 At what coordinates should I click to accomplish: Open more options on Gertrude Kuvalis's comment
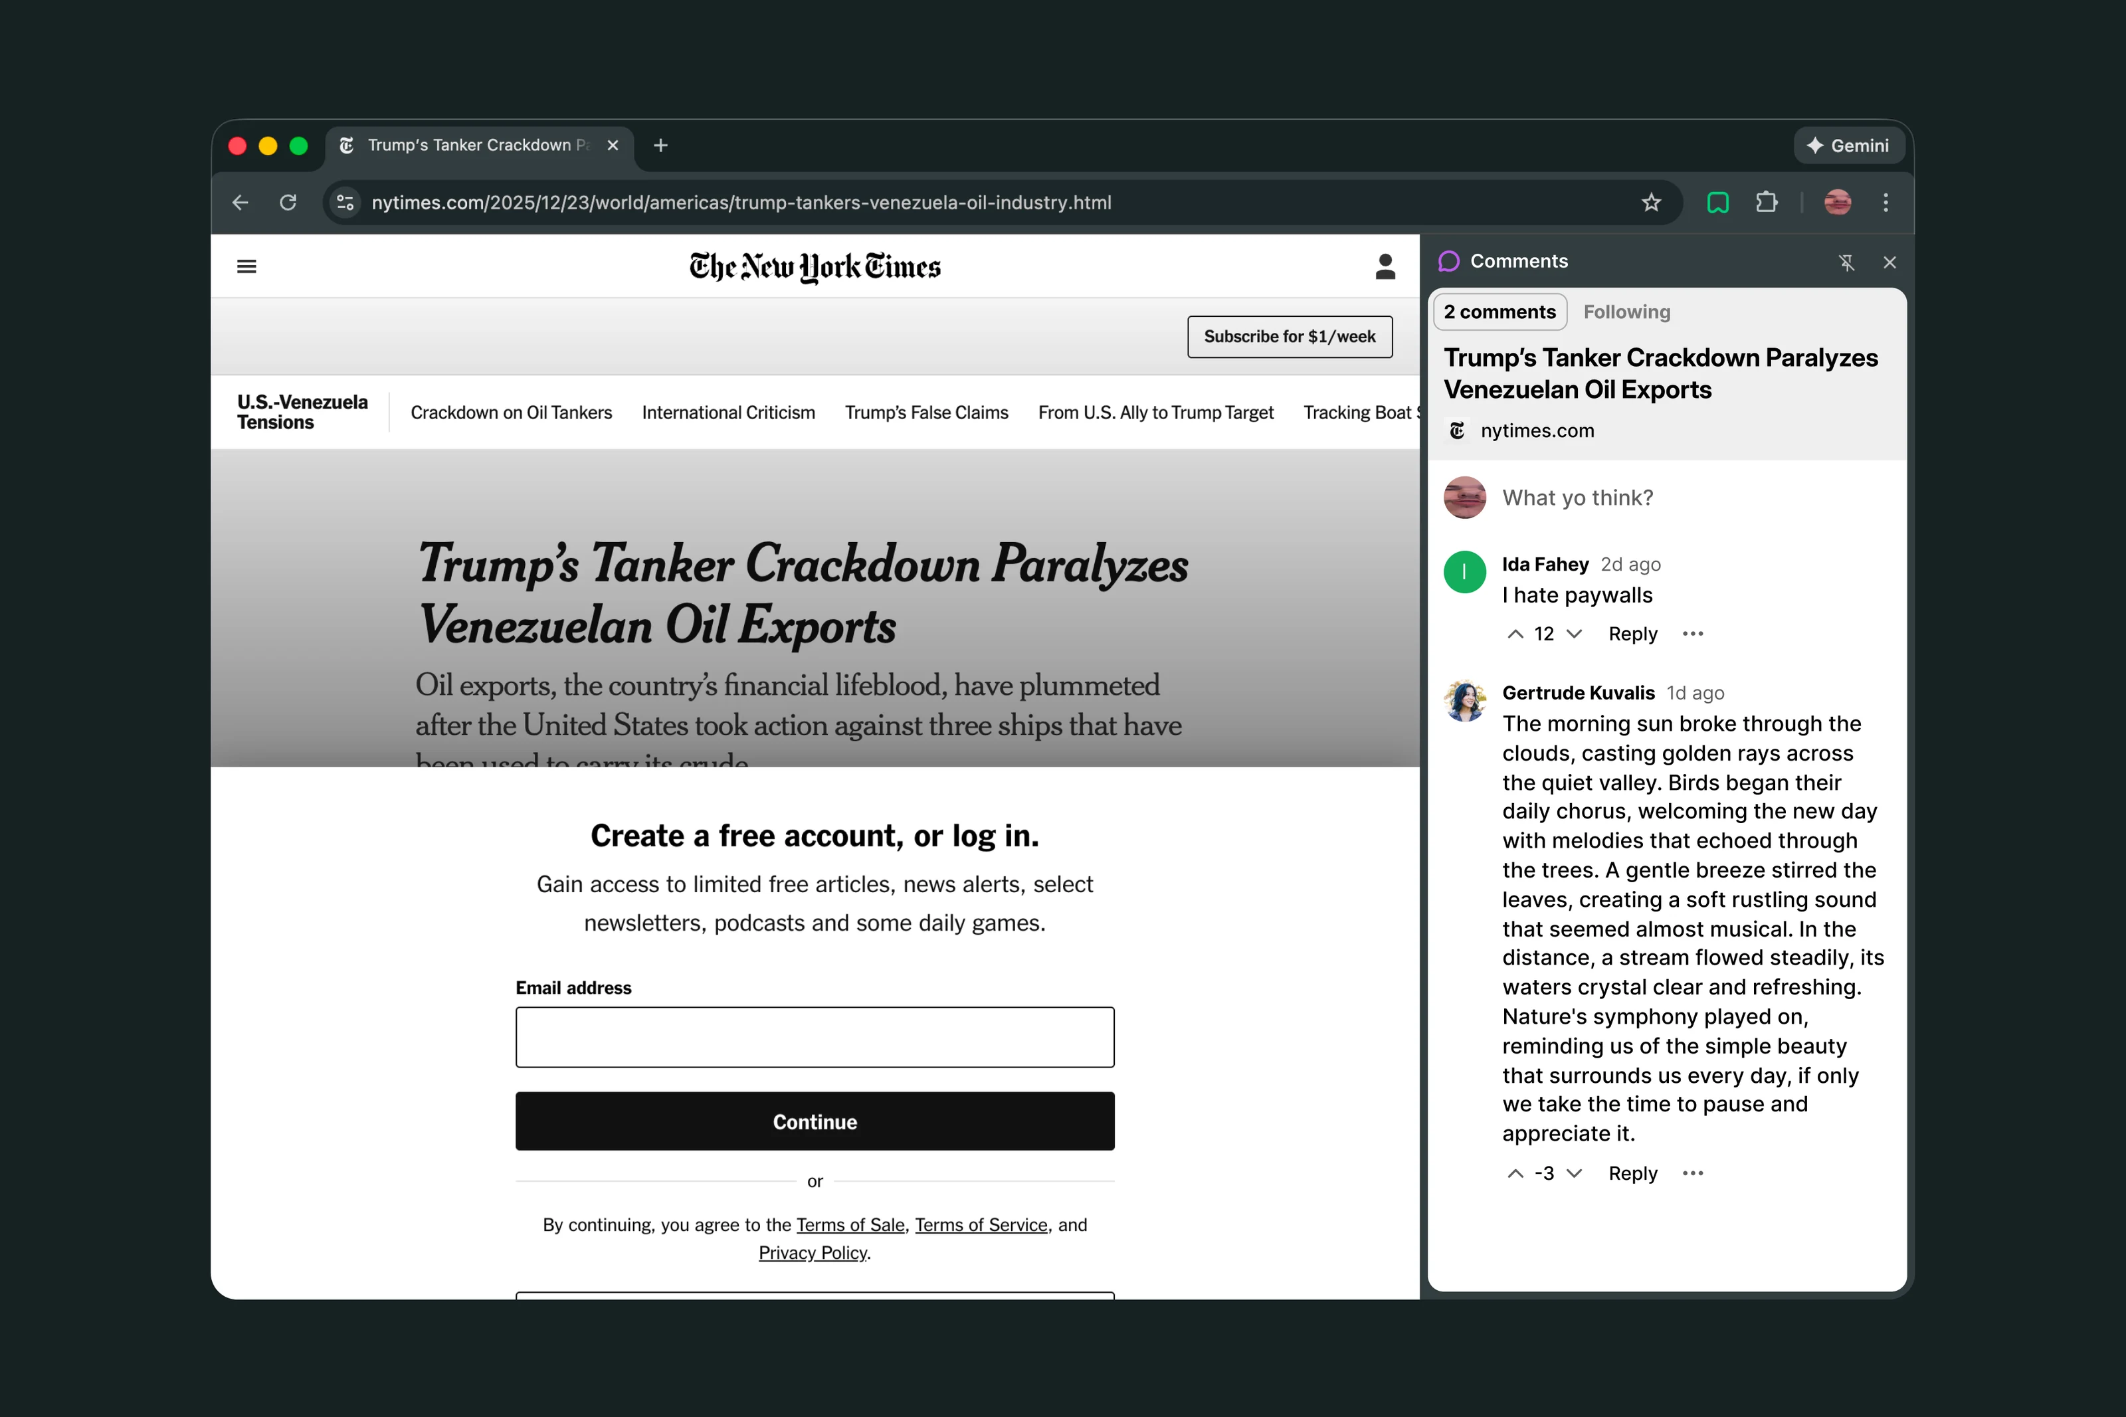pyautogui.click(x=1692, y=1174)
